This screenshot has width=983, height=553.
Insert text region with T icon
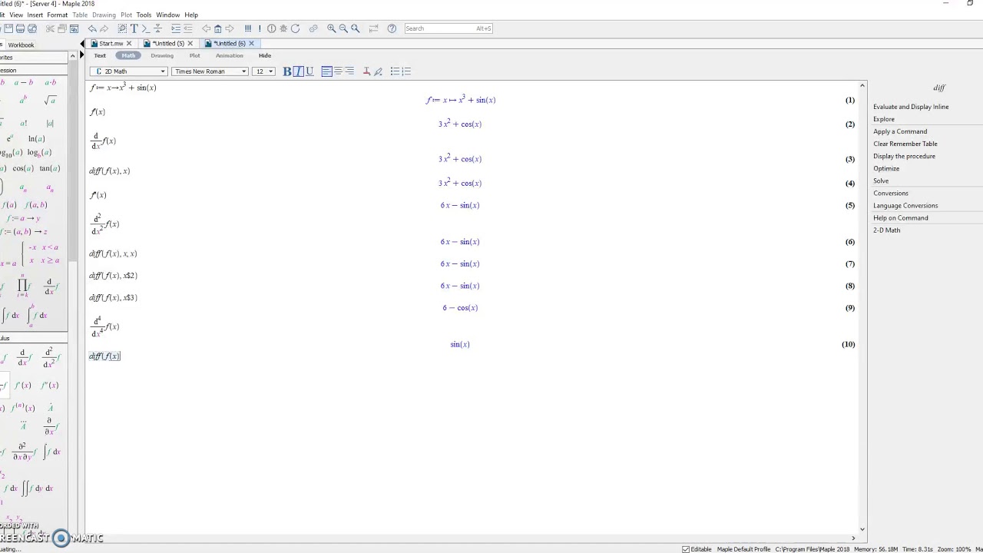tap(134, 28)
